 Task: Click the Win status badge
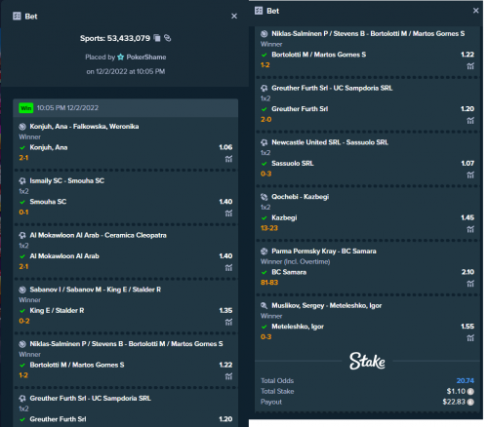point(26,108)
